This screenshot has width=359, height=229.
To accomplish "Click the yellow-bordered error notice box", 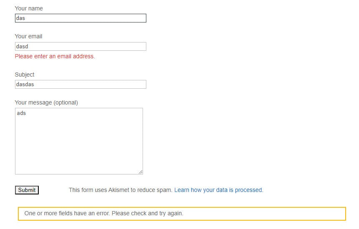I will click(x=182, y=214).
